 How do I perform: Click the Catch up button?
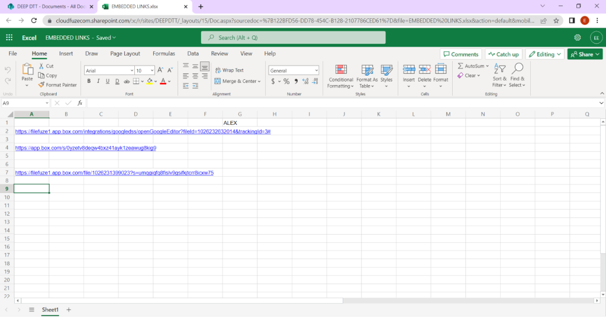(504, 54)
